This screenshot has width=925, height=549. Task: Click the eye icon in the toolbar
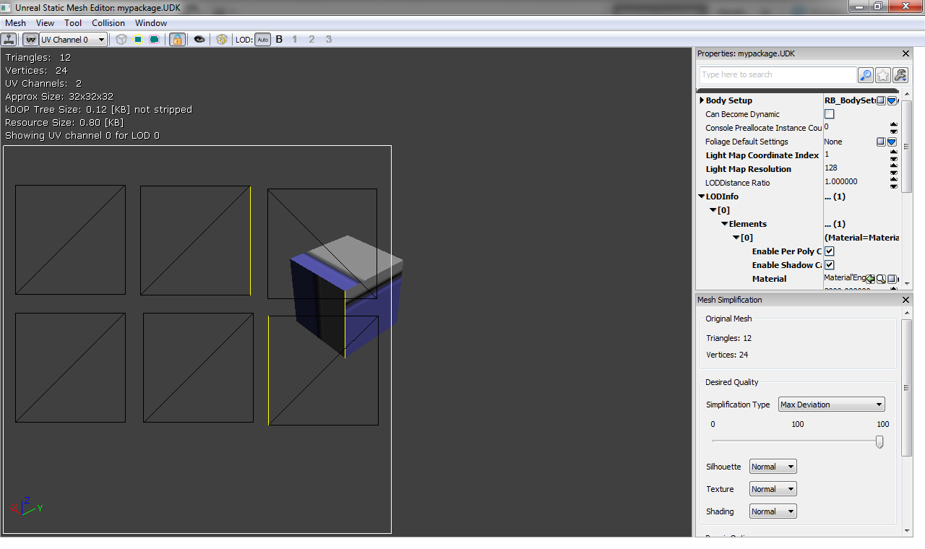click(x=199, y=40)
